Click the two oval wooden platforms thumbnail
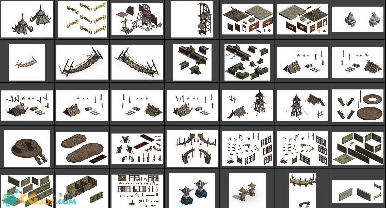The image size is (386, 208). [x=82, y=148]
